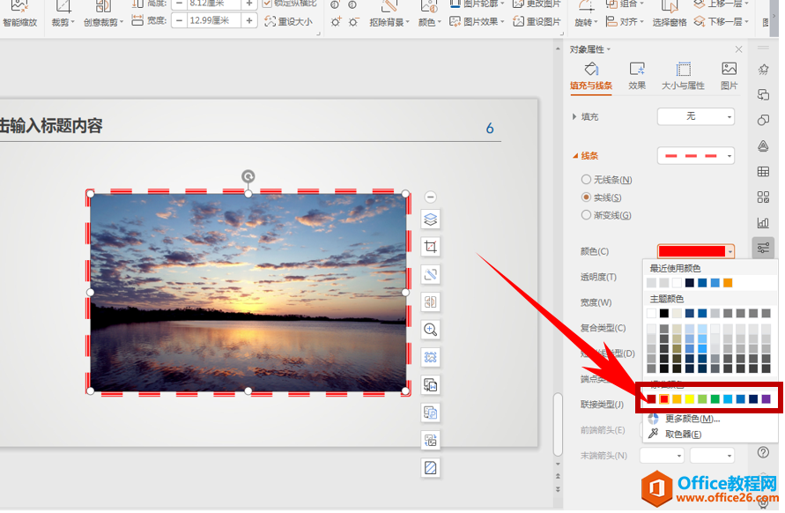Click 更多颜色 more colors option
This screenshot has height=513, width=785.
pyautogui.click(x=692, y=419)
